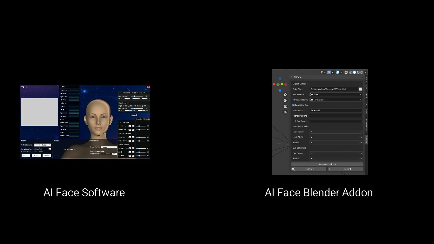
Task: Select the hand pan view tool in Blender
Action: pyautogui.click(x=285, y=100)
